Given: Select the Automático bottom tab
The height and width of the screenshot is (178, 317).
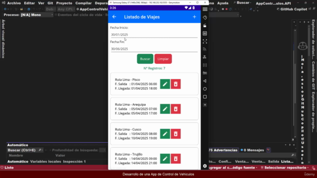Looking at the screenshot, I should pyautogui.click(x=18, y=162).
